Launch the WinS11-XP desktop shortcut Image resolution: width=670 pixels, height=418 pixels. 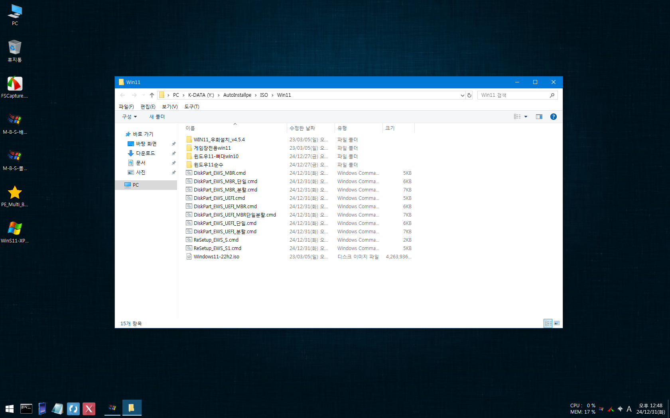[x=15, y=232]
